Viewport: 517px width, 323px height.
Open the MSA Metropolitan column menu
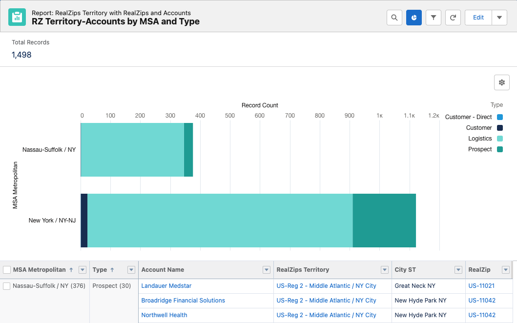[83, 270]
